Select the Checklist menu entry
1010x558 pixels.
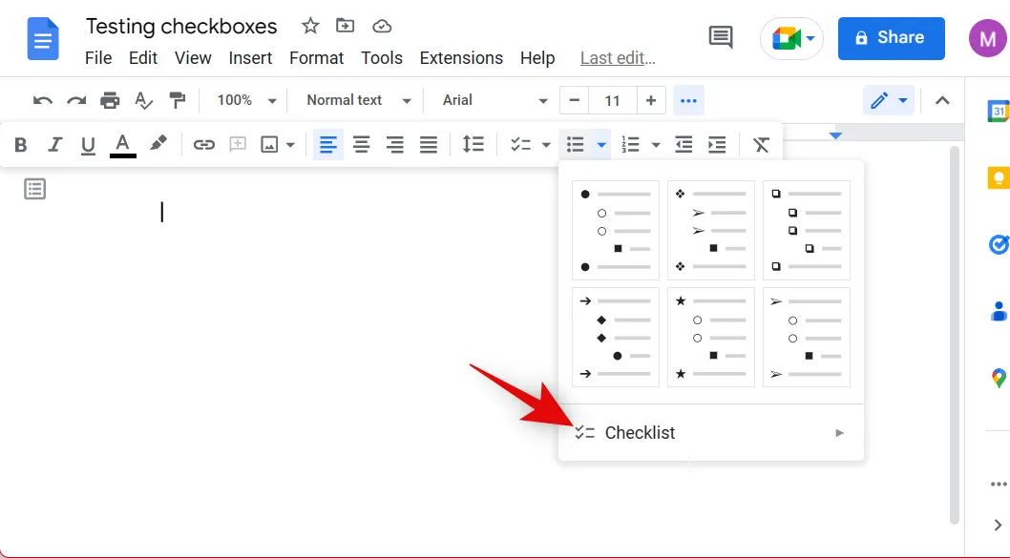[x=710, y=433]
